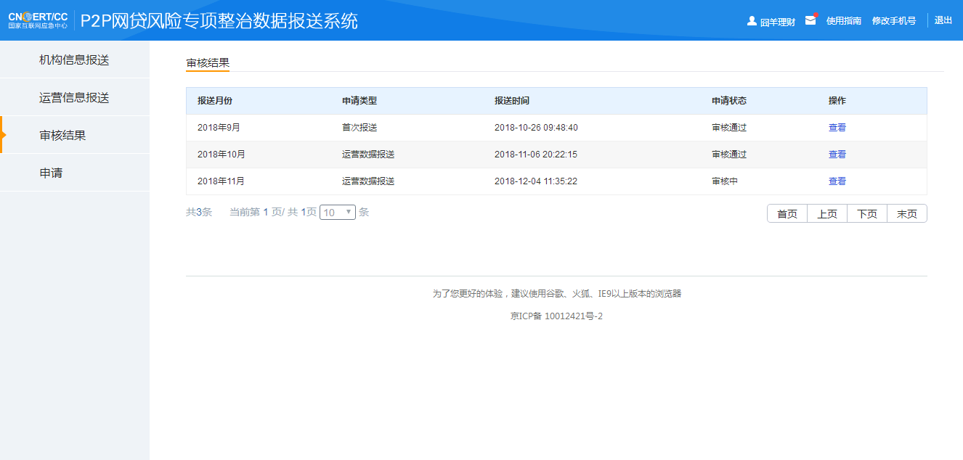
Task: Go to 首页 pagination button
Action: tap(787, 213)
